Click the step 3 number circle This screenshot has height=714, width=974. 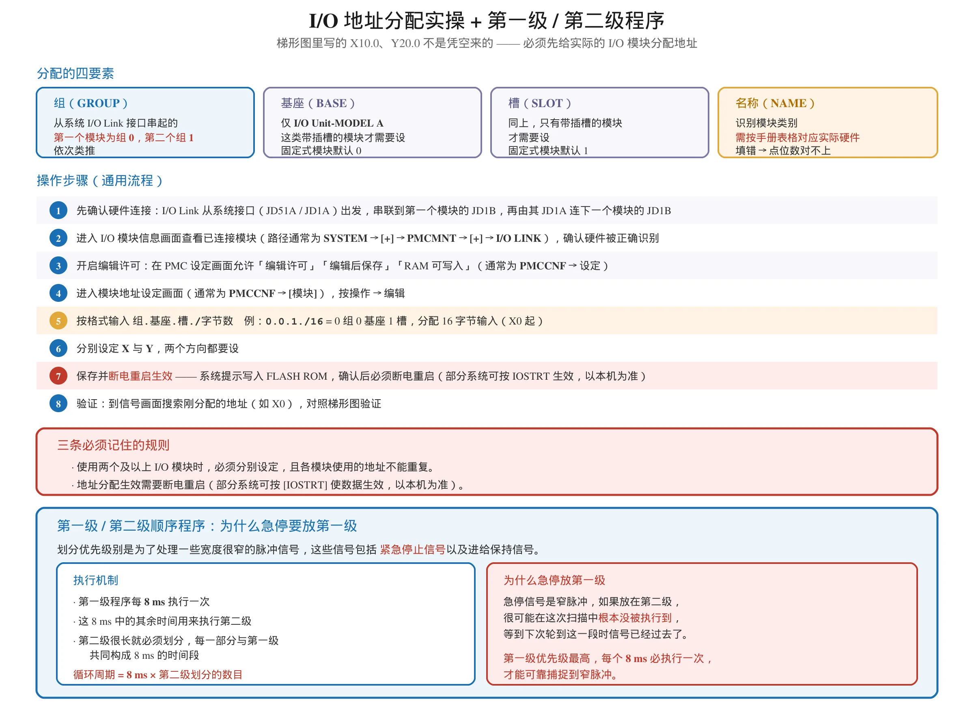click(58, 266)
